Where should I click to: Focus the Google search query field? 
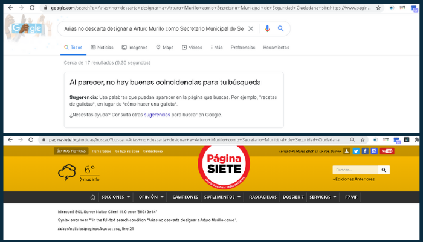153,28
